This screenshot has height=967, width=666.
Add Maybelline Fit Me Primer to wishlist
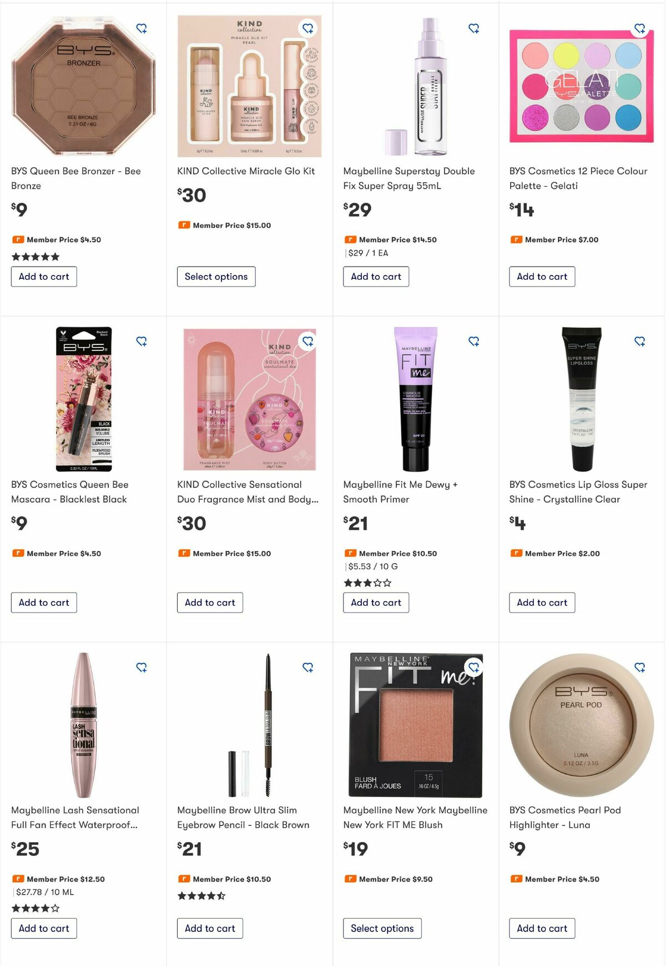pos(475,342)
